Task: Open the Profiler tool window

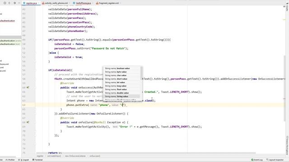Action: [x=10, y=160]
